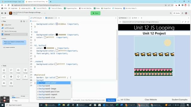Open the Webview tab dropdown arrow
191x107 pixels.
pos(128,18)
